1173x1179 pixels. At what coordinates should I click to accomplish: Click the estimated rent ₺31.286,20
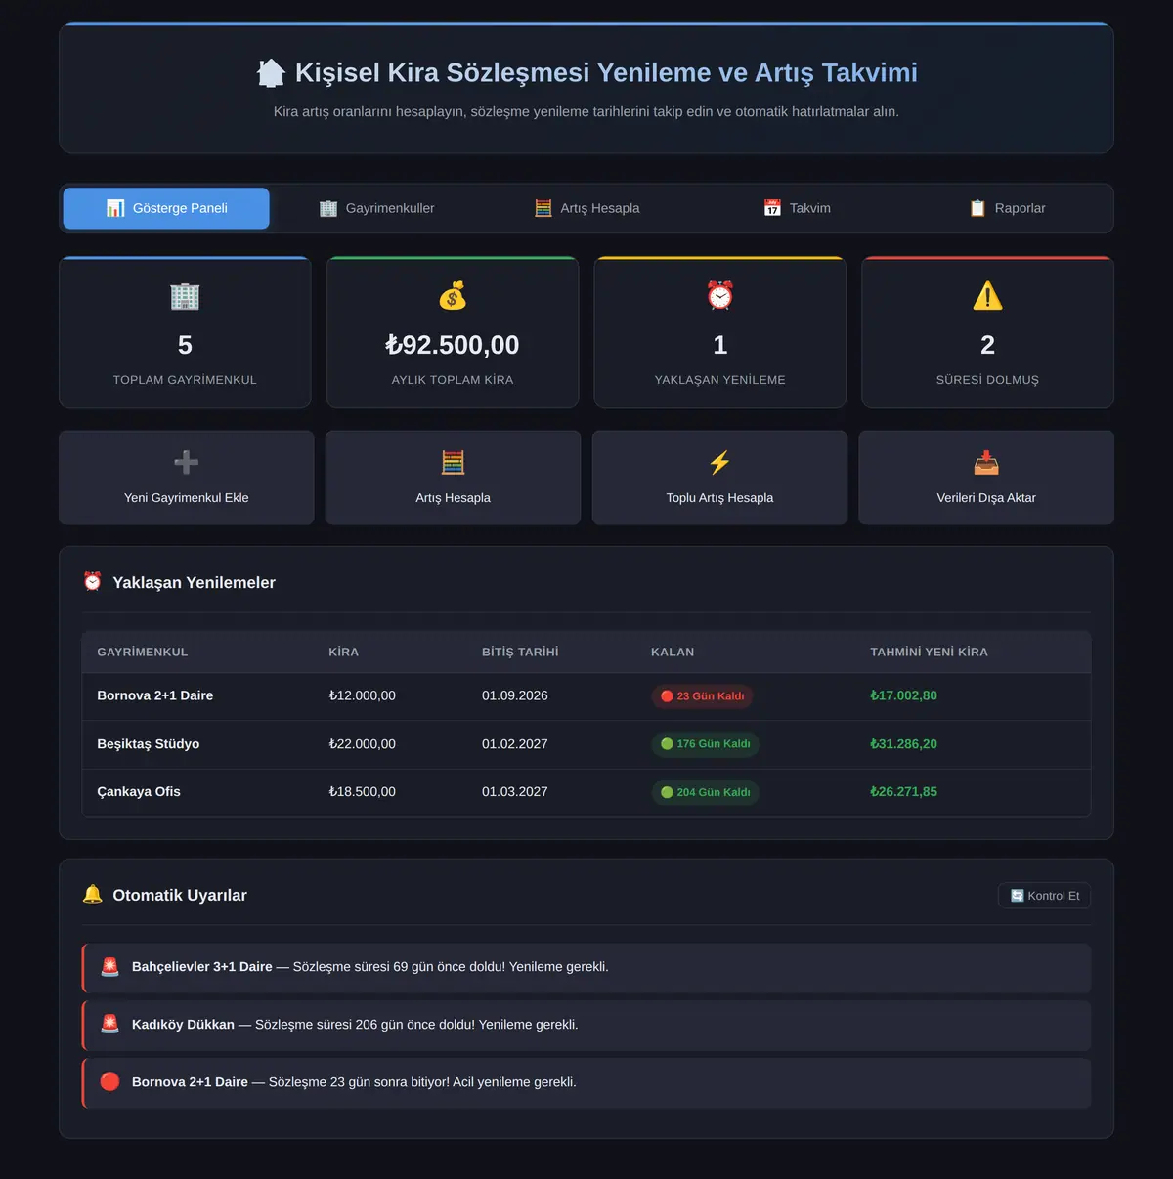[904, 744]
